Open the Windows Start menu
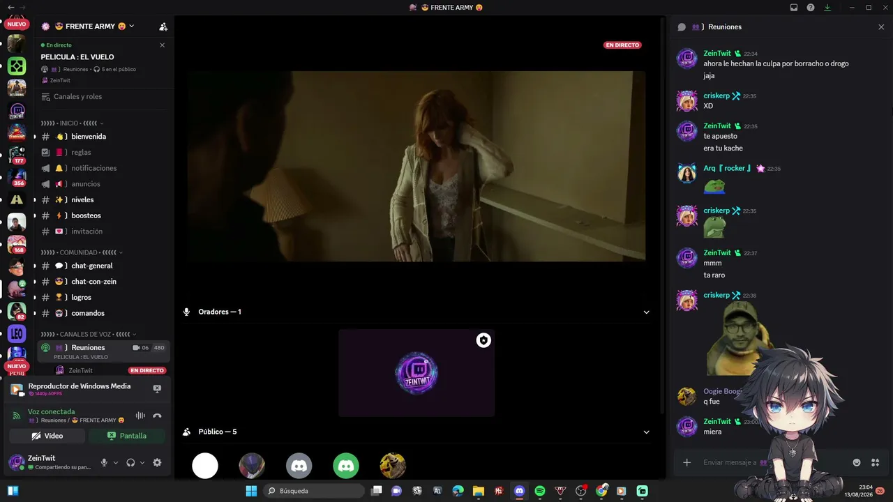 pos(251,491)
